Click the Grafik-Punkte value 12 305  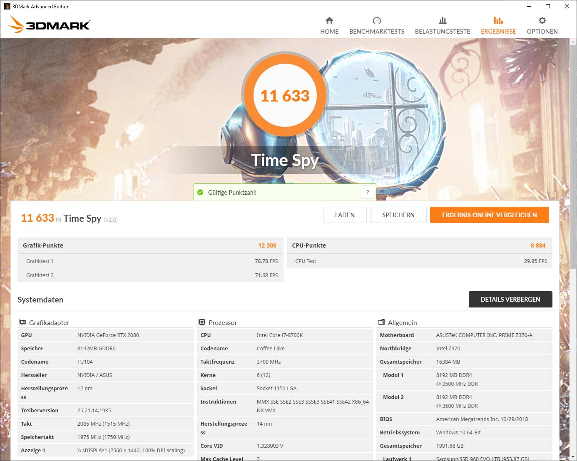pyautogui.click(x=267, y=245)
